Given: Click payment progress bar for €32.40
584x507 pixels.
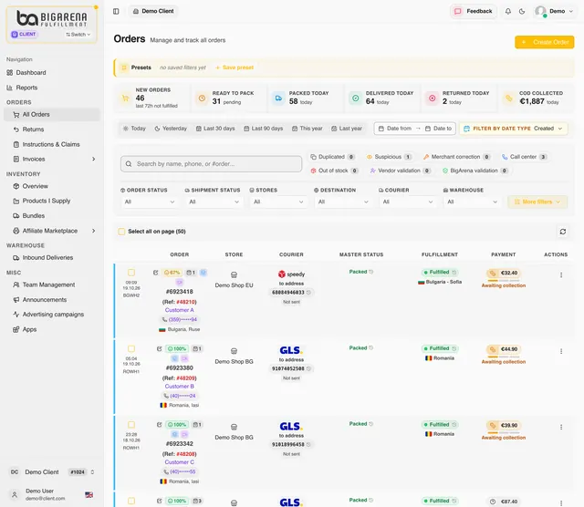Looking at the screenshot, I should click(504, 281).
